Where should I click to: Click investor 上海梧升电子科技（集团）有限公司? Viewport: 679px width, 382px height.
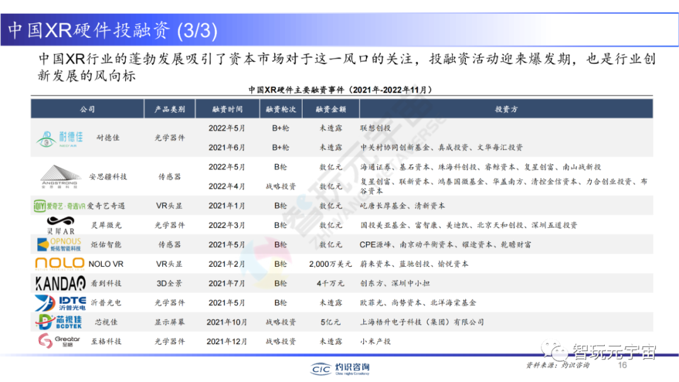422,322
